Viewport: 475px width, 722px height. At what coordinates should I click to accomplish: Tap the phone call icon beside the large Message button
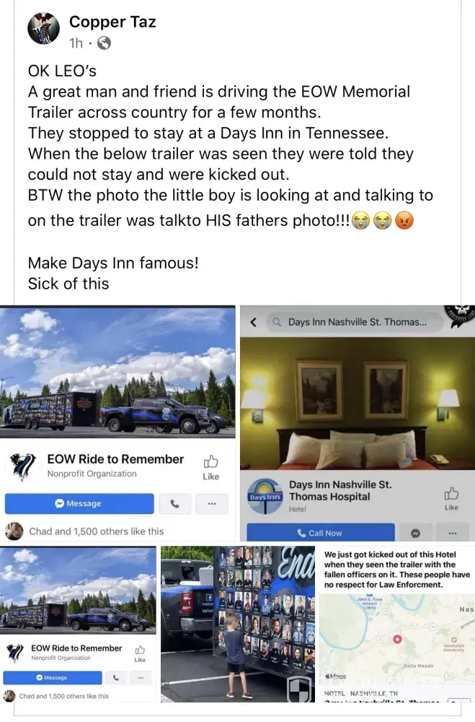174,504
